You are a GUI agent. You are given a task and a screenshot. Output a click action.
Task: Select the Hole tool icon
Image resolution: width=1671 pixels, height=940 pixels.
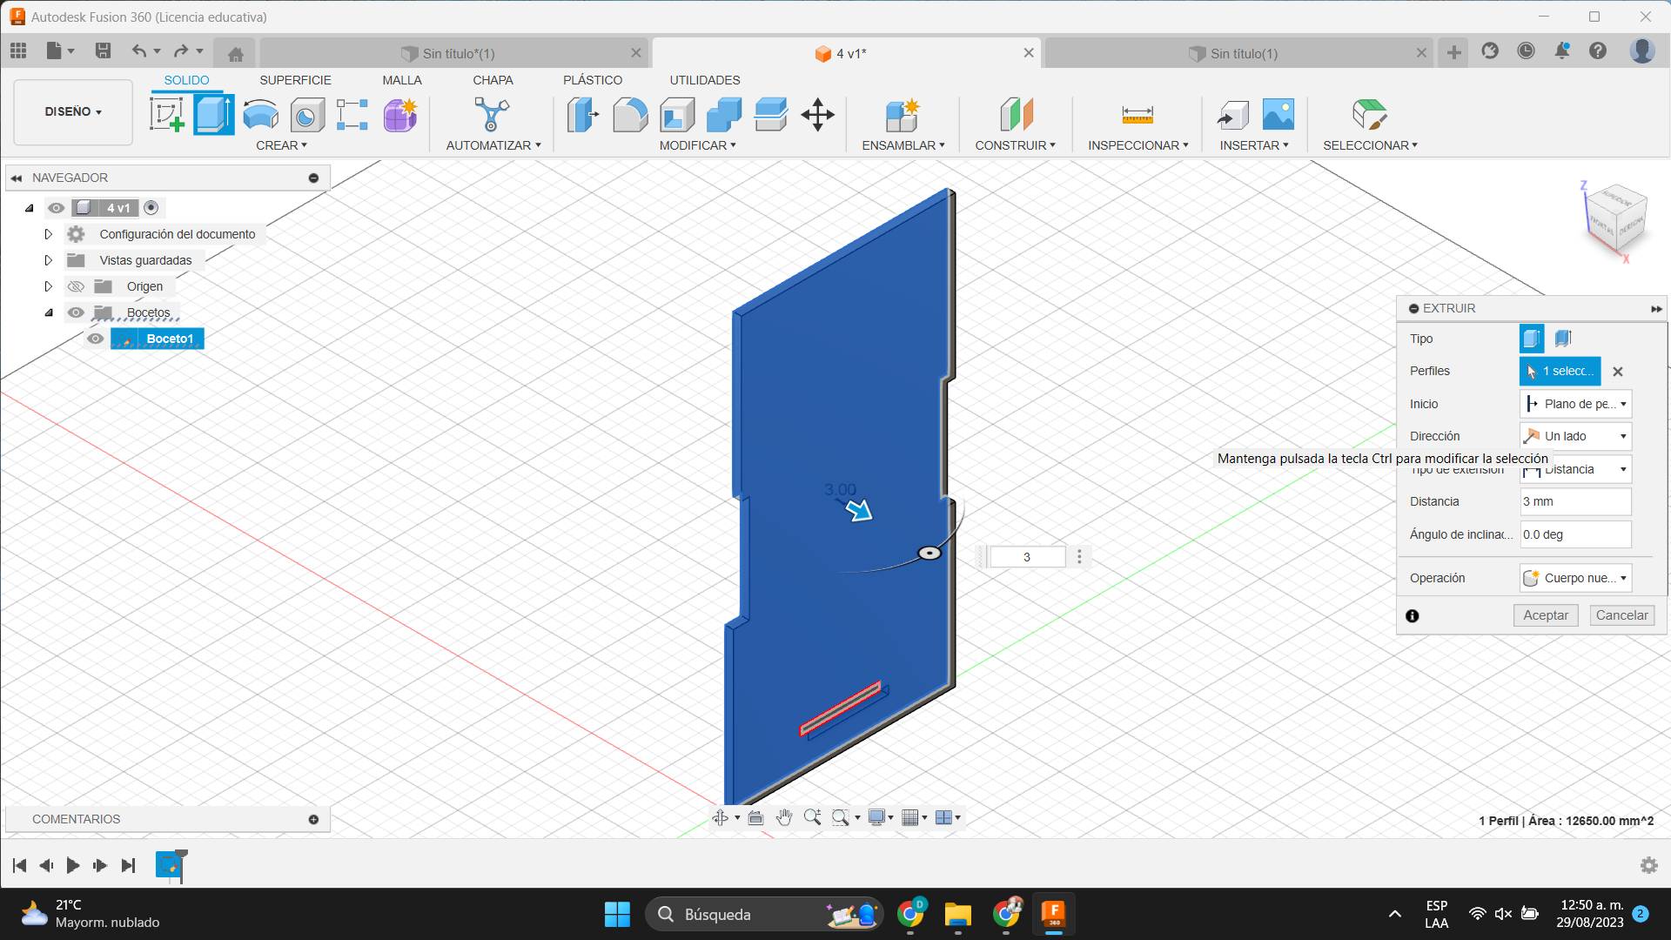click(x=306, y=115)
